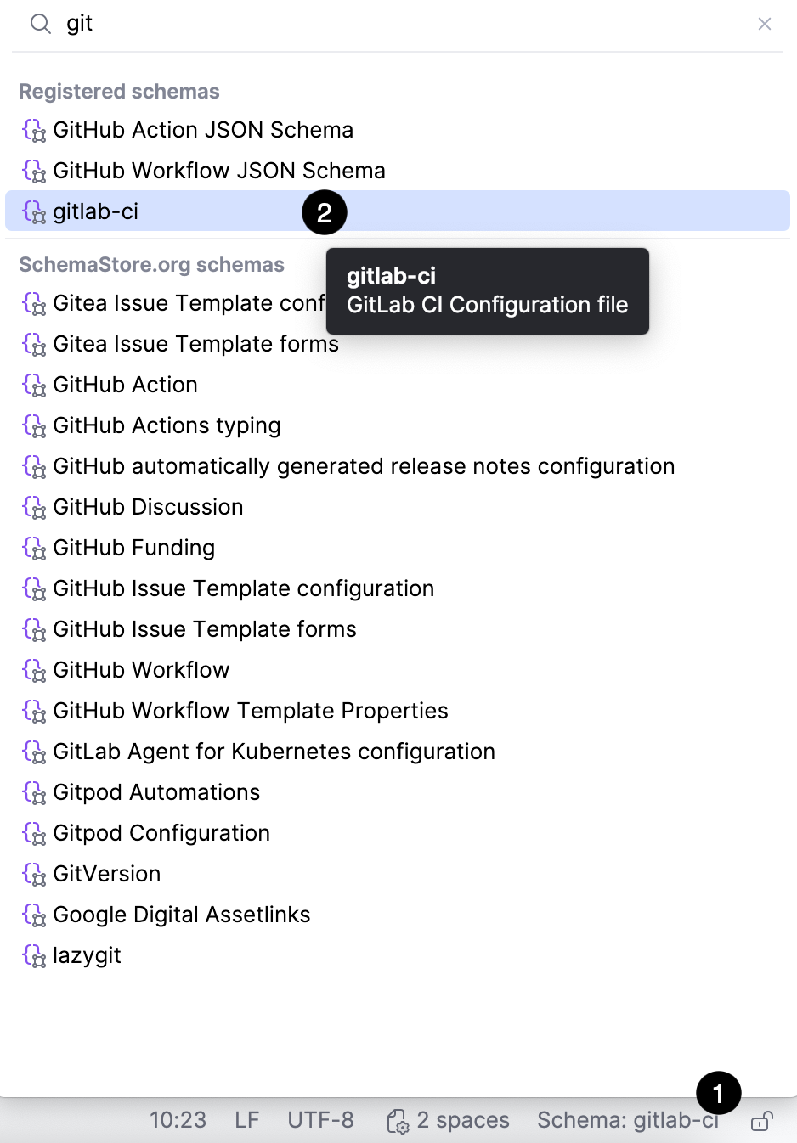Open the UTF-8 encoding selector

(x=320, y=1120)
